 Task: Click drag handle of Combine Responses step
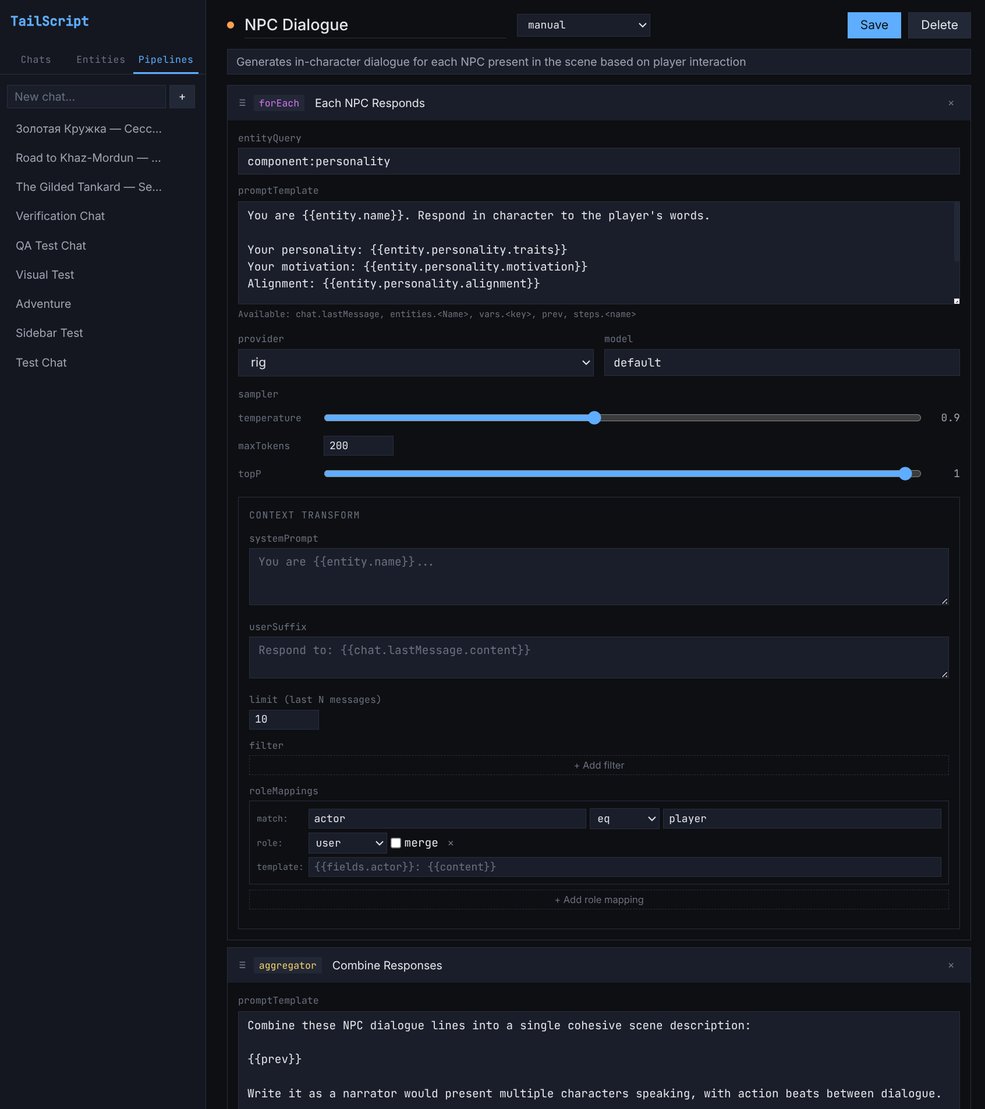242,965
